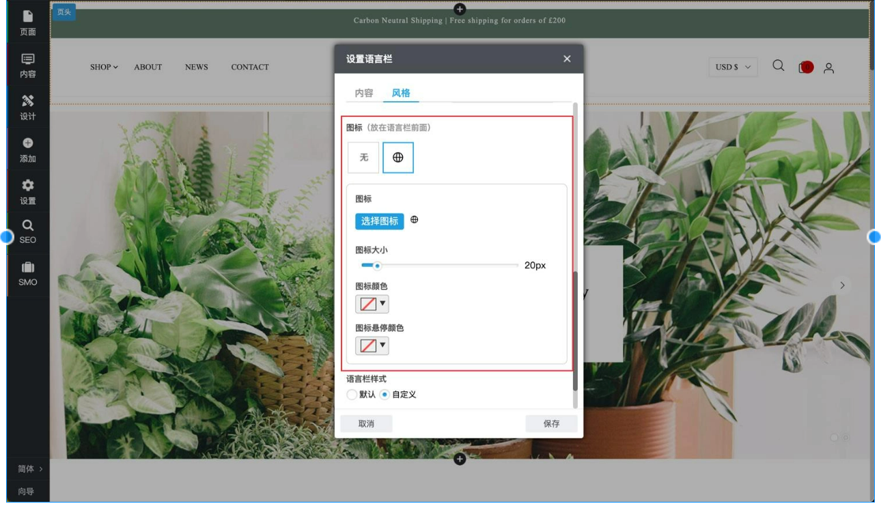
Task: Select the globe icon option box
Action: [x=397, y=158]
